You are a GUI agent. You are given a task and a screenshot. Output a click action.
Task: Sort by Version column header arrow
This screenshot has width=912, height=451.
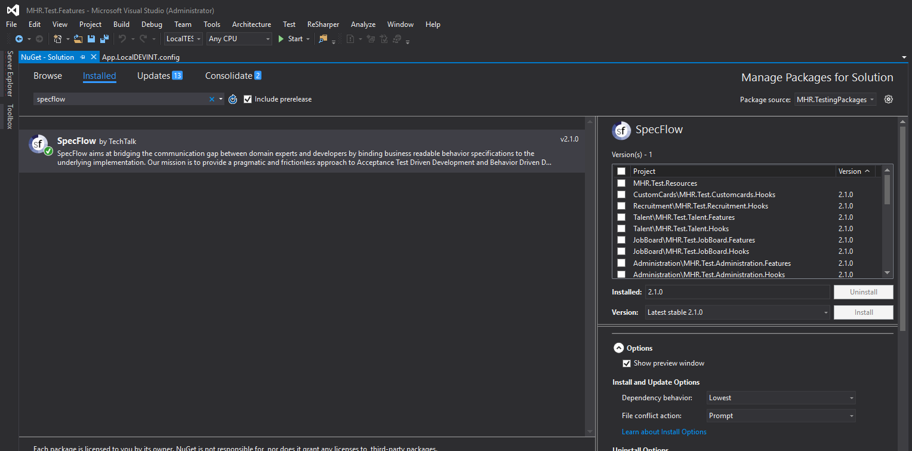[x=867, y=171]
